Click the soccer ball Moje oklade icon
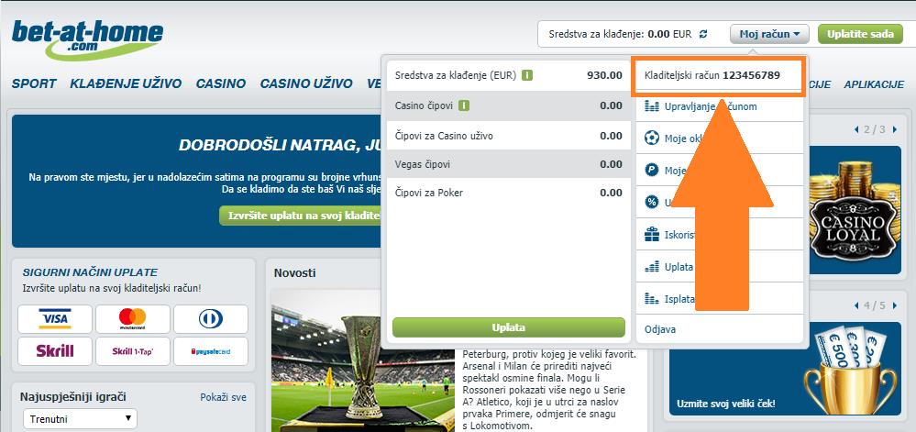 click(651, 138)
